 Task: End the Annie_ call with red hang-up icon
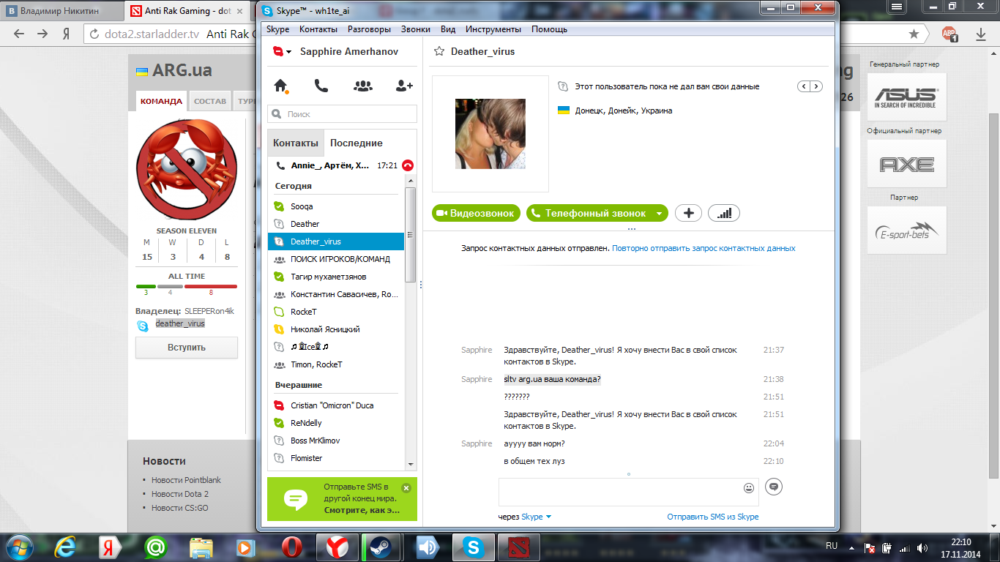[408, 165]
